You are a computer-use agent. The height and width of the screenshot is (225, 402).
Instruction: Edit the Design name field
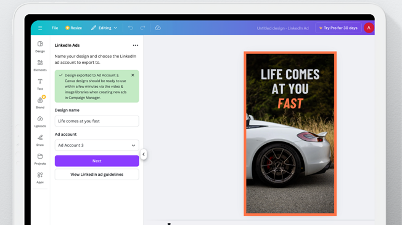click(97, 121)
